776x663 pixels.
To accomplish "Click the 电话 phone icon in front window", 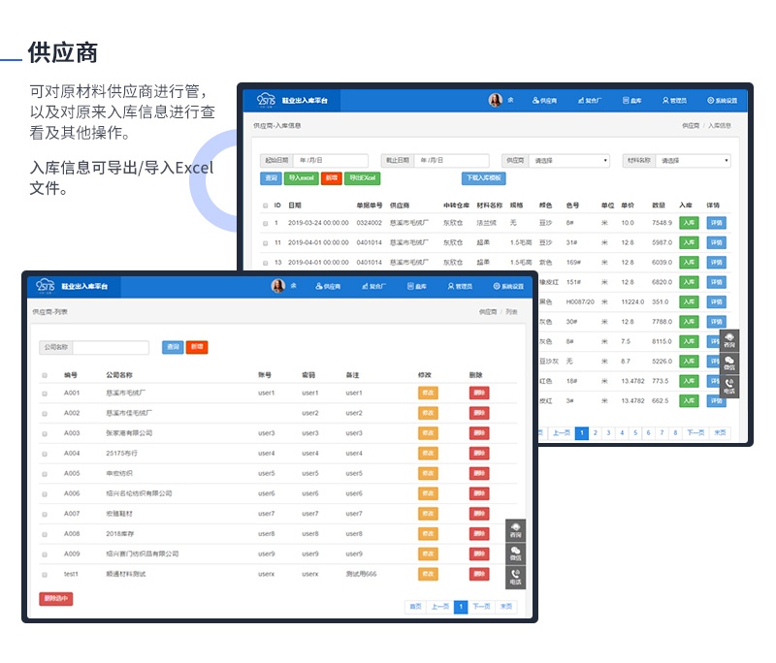I will [515, 576].
